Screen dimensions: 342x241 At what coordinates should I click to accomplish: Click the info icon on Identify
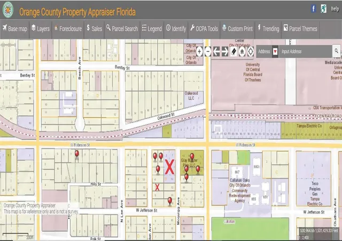pyautogui.click(x=168, y=27)
